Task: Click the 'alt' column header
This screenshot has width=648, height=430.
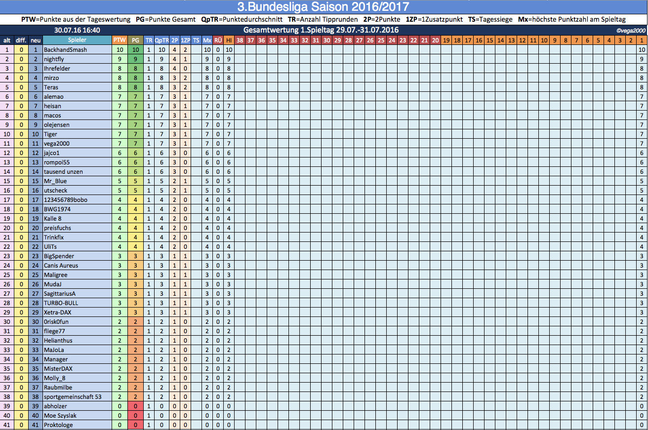Action: 7,40
